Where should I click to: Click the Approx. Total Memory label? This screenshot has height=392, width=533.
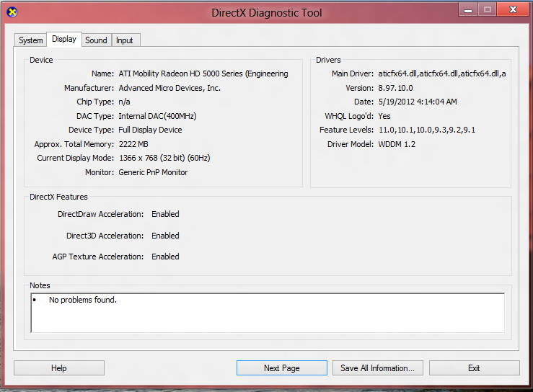(x=74, y=144)
